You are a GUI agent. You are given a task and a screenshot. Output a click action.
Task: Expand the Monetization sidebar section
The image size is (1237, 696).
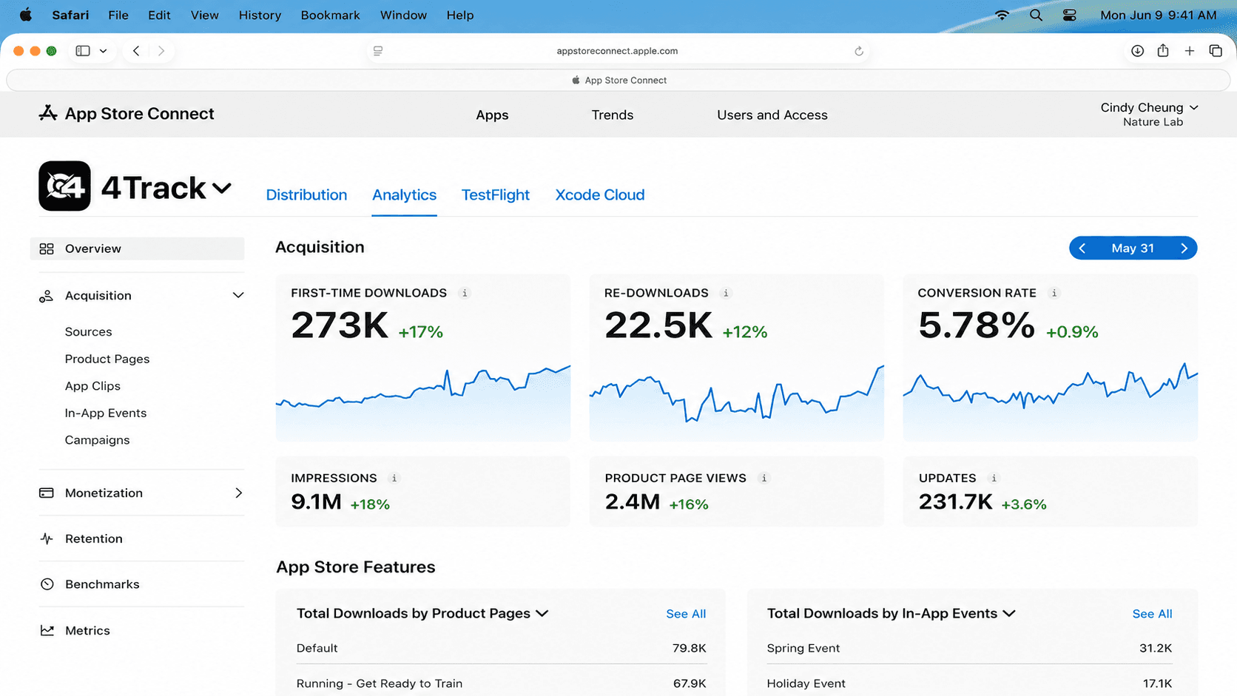[x=238, y=493]
